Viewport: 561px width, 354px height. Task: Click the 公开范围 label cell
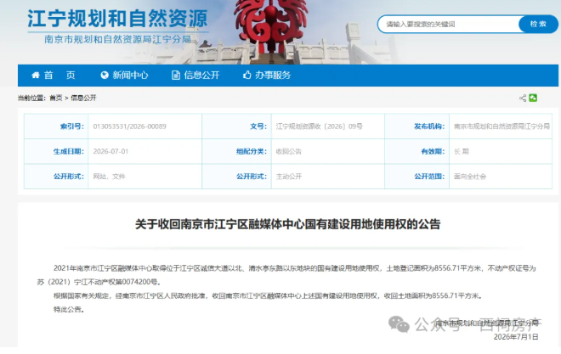[417, 177]
